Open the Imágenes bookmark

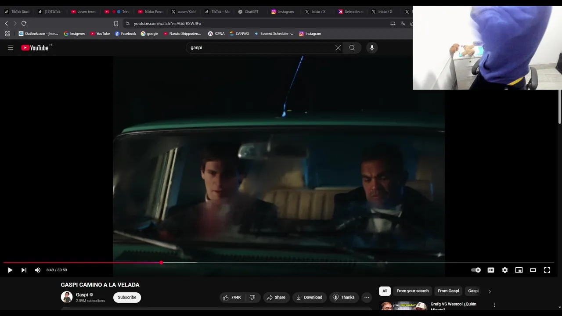pyautogui.click(x=75, y=33)
